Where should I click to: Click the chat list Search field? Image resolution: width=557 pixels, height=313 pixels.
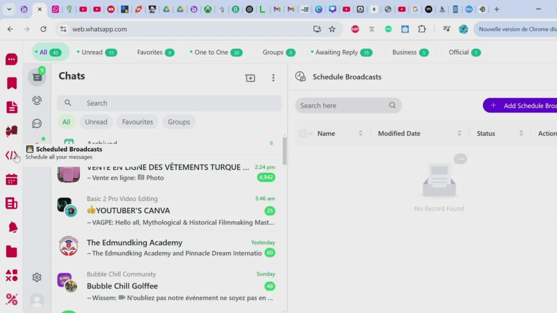[x=169, y=103]
